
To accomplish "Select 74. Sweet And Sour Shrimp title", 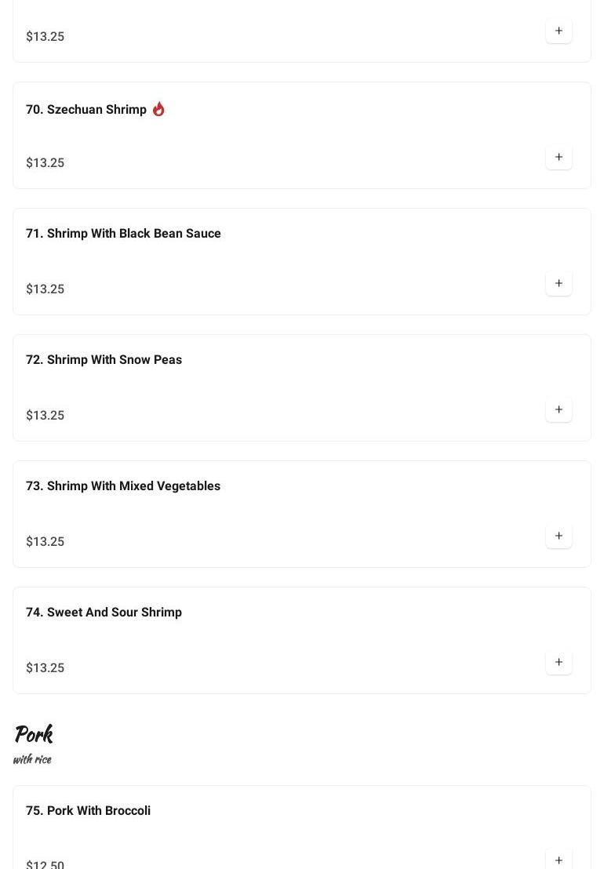I will pos(104,613).
